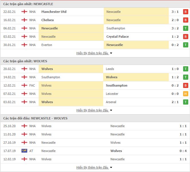Screen dimensions: 190x172
Task: Select the 25.10.20 Wolves vs Newcastle match row
Action: click(95, 126)
